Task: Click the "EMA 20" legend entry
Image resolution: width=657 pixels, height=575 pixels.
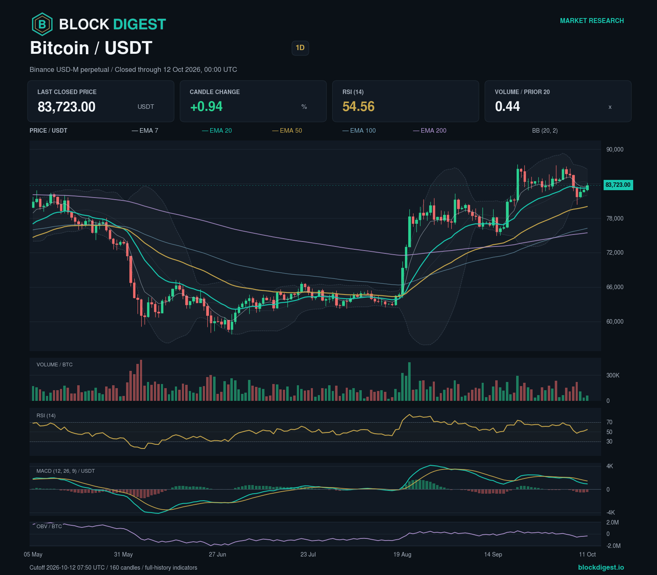Action: 217,131
